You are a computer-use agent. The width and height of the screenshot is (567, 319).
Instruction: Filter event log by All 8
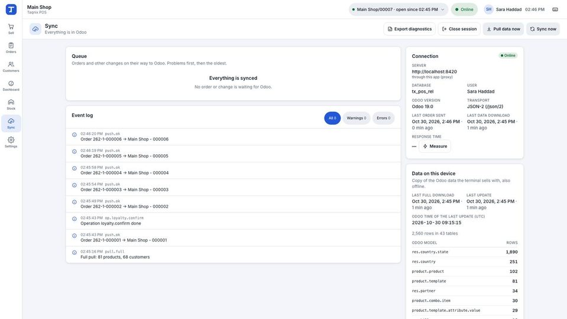[x=332, y=118]
